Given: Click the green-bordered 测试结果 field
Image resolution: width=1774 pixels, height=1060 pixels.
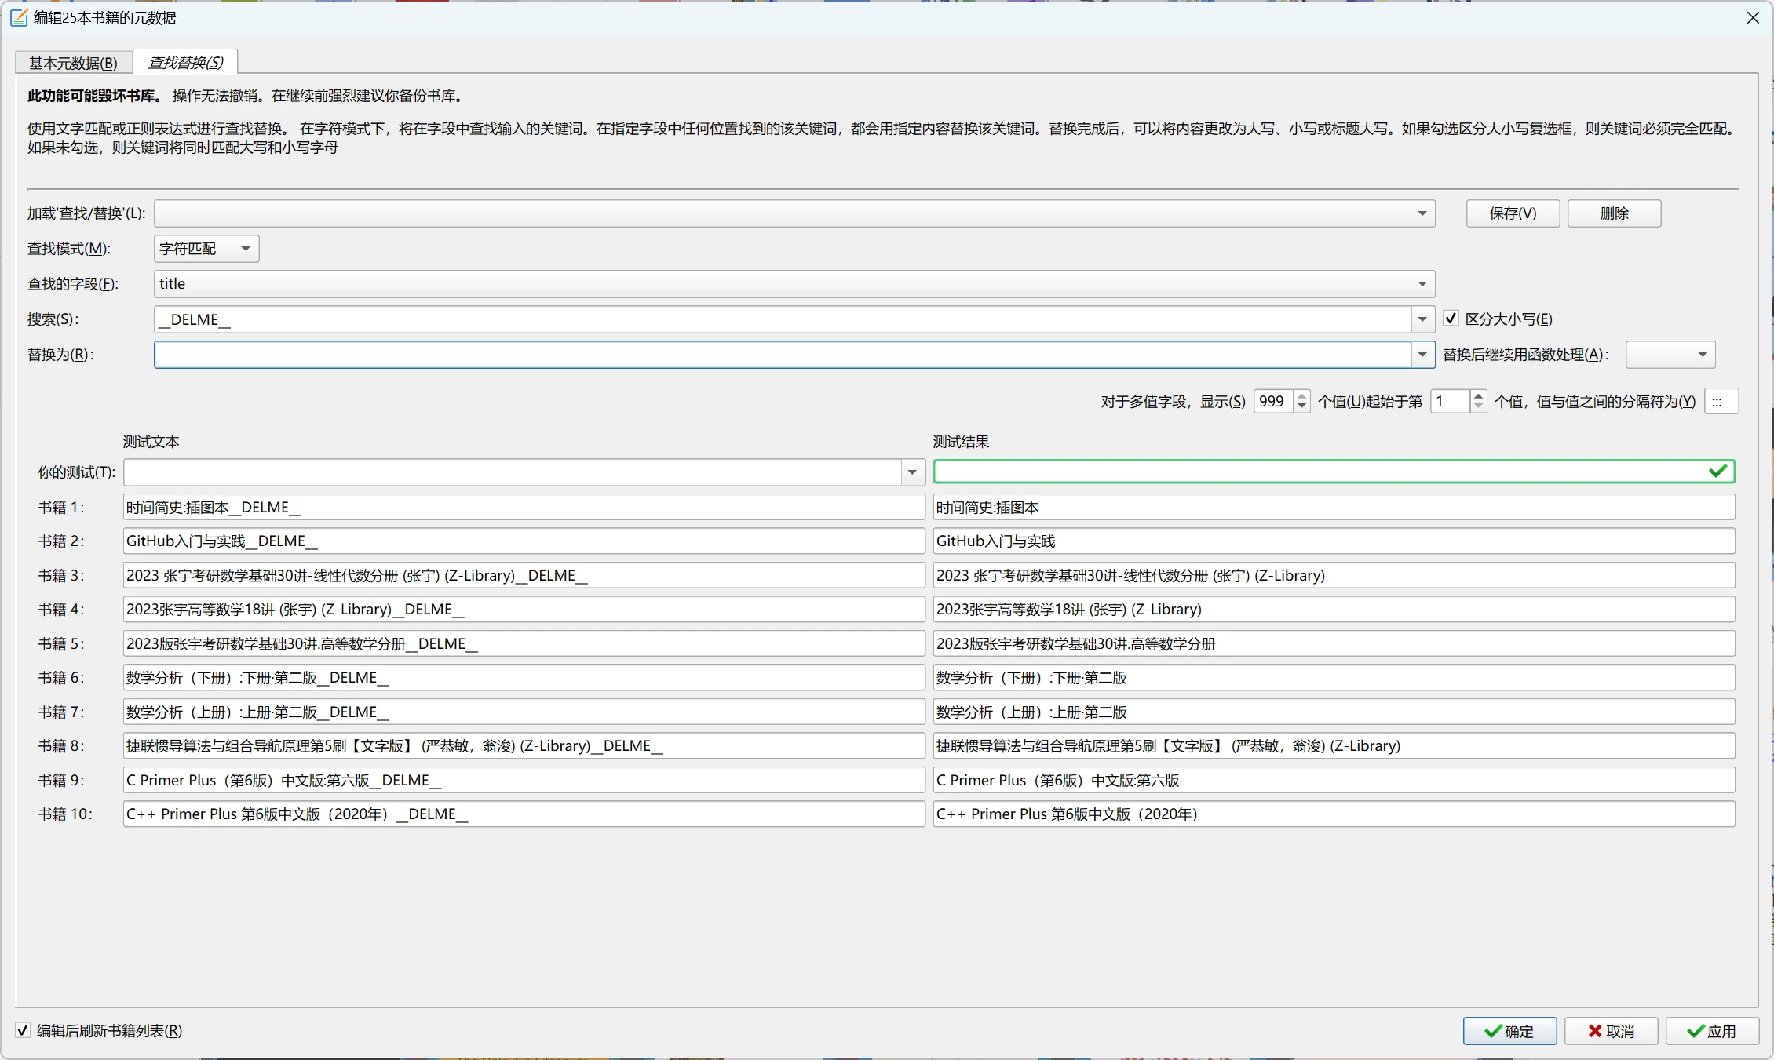Looking at the screenshot, I should [1334, 472].
